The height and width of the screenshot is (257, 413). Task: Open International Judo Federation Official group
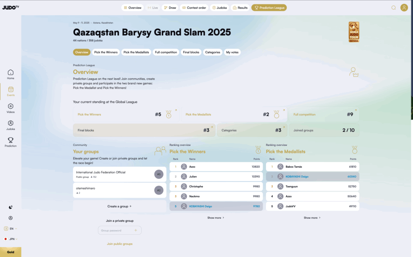click(120, 174)
